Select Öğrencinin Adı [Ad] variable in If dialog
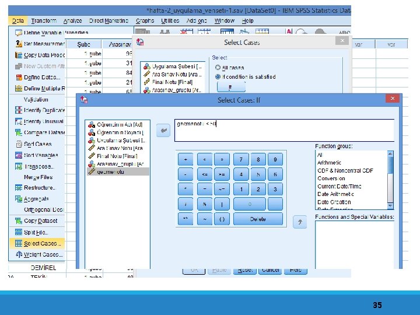The height and width of the screenshot is (315, 420). tap(118, 125)
